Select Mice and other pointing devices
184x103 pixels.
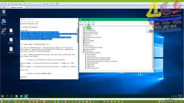93,37
